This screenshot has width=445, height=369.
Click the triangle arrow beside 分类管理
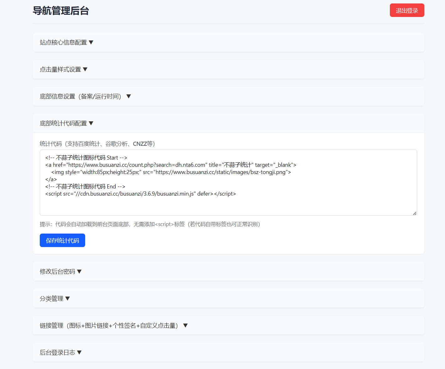click(x=68, y=298)
